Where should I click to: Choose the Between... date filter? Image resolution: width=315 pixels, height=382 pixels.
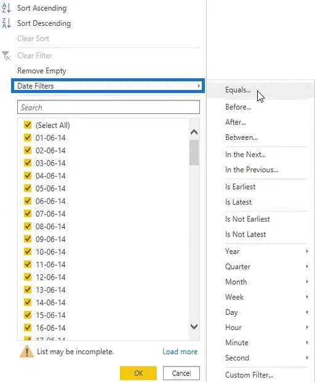[242, 137]
